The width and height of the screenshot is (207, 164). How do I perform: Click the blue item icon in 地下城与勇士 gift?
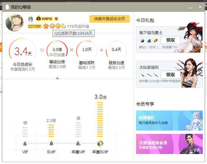149,41
